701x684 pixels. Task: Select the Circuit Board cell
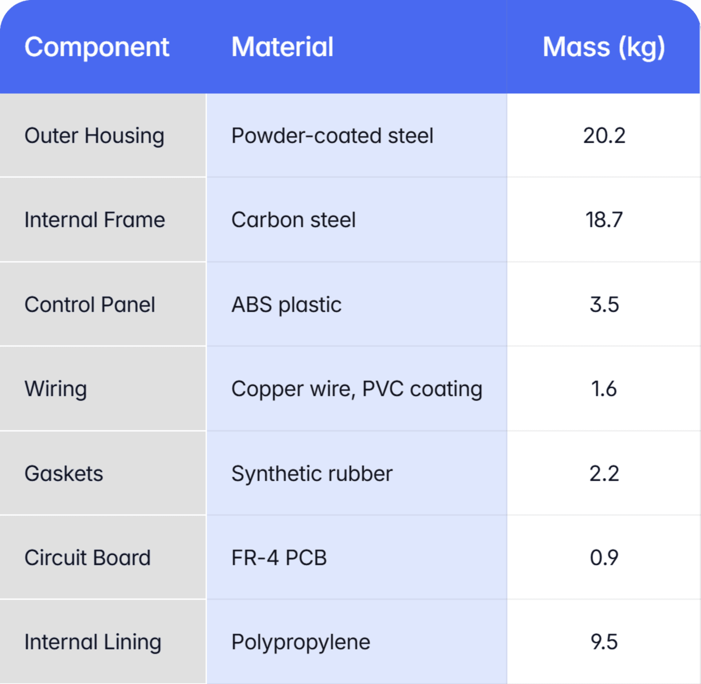[103, 557]
